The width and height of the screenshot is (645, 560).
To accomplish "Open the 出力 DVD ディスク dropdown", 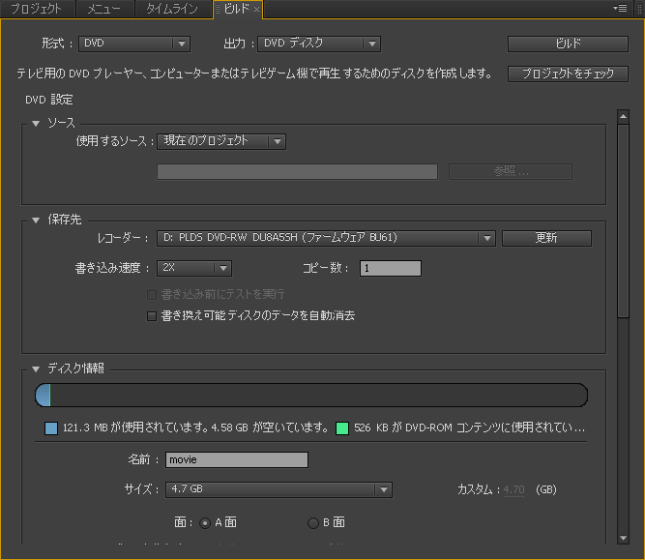I will (x=318, y=44).
